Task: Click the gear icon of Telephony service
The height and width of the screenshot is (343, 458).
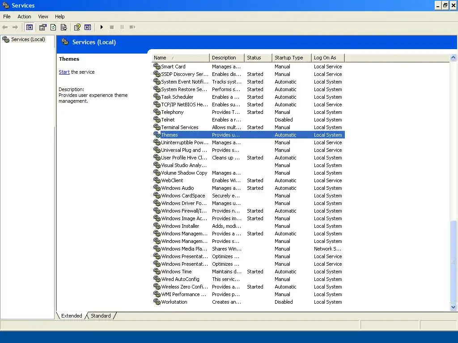Action: (157, 112)
